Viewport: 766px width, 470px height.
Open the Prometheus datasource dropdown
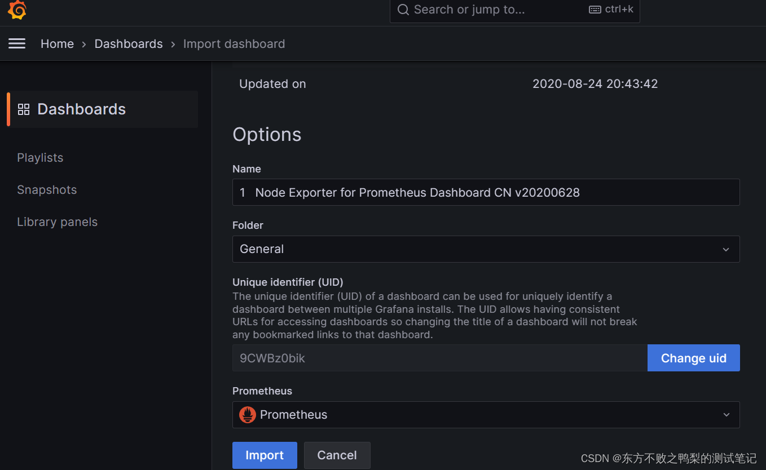coord(486,415)
